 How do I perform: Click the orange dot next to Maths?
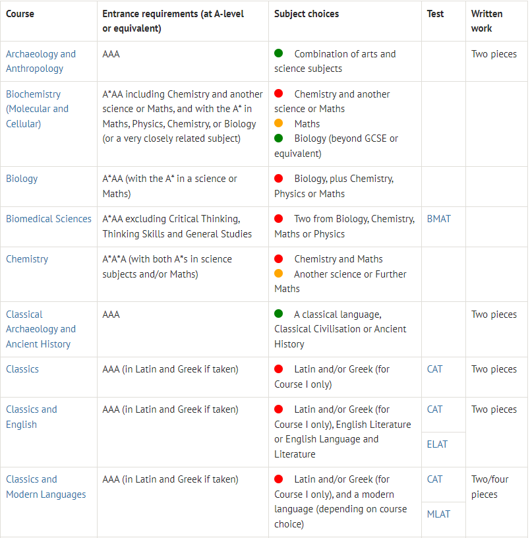[x=279, y=123]
